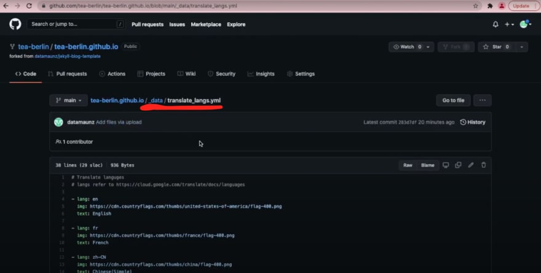Switch to the Wiki tab
541x273 pixels.
(x=187, y=74)
